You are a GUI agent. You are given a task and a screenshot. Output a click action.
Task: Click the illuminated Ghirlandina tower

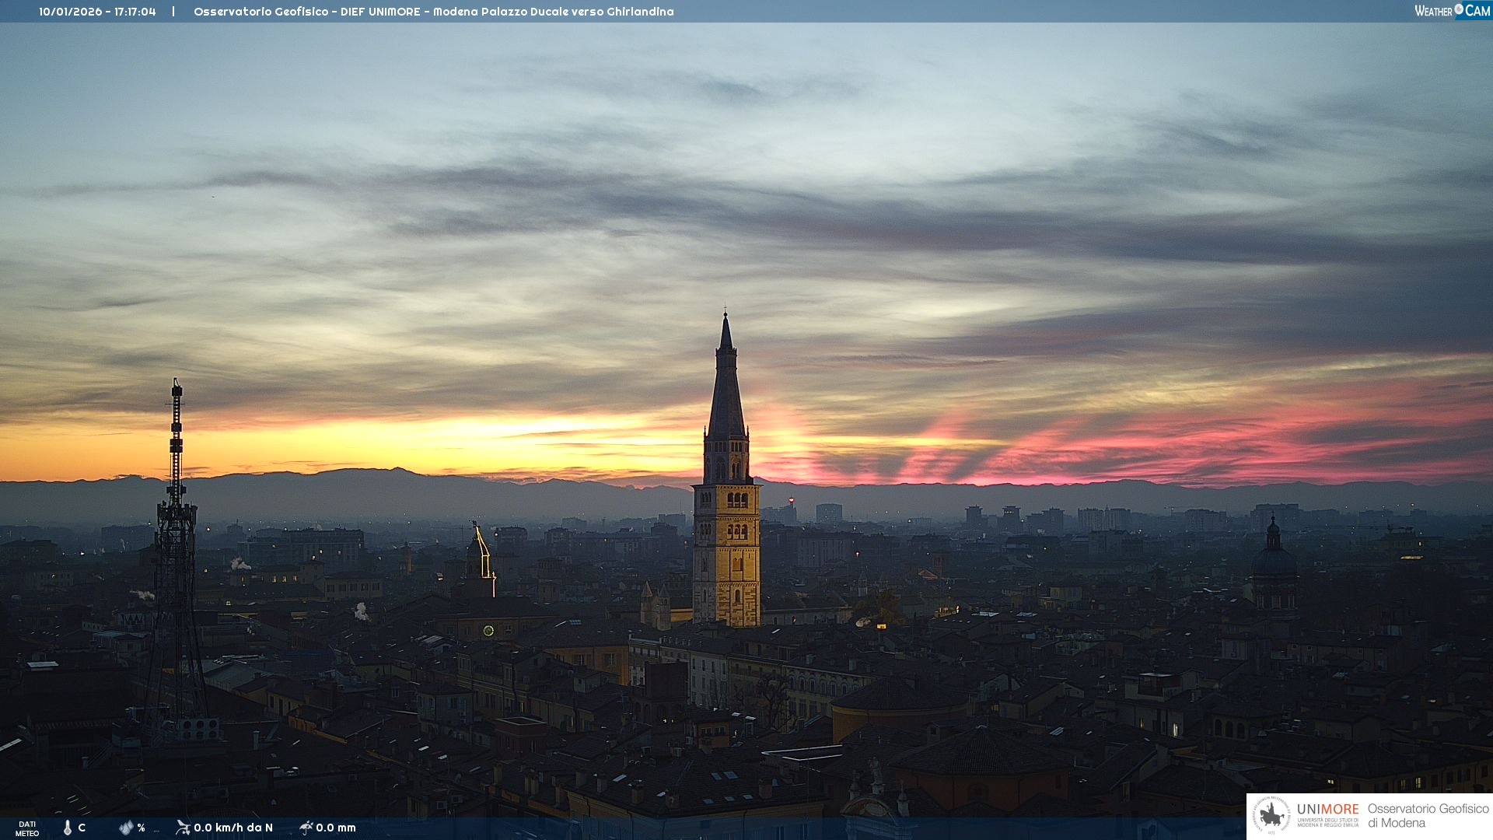(726, 552)
